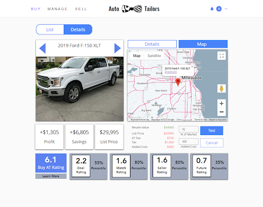Zoom out on the map
The image size is (263, 207).
(x=221, y=112)
